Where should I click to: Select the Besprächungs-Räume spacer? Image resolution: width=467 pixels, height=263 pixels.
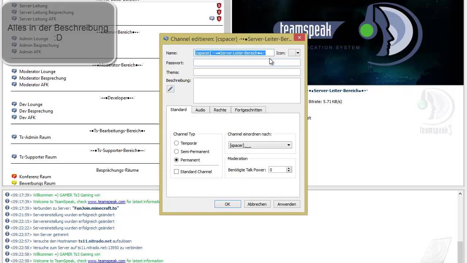pos(117,170)
